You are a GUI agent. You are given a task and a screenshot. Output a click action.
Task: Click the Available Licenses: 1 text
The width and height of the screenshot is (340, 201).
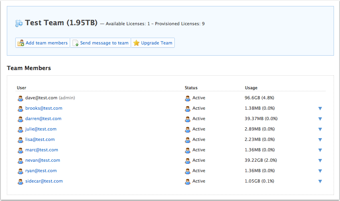pos(128,24)
